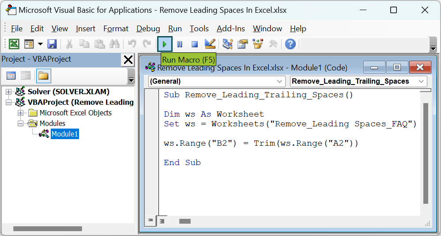Click the Undo arrow icon
Viewport: 441px width, 236px height.
(x=132, y=44)
